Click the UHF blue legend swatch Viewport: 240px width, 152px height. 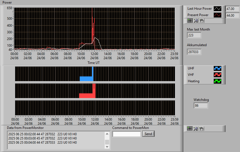click(x=217, y=68)
